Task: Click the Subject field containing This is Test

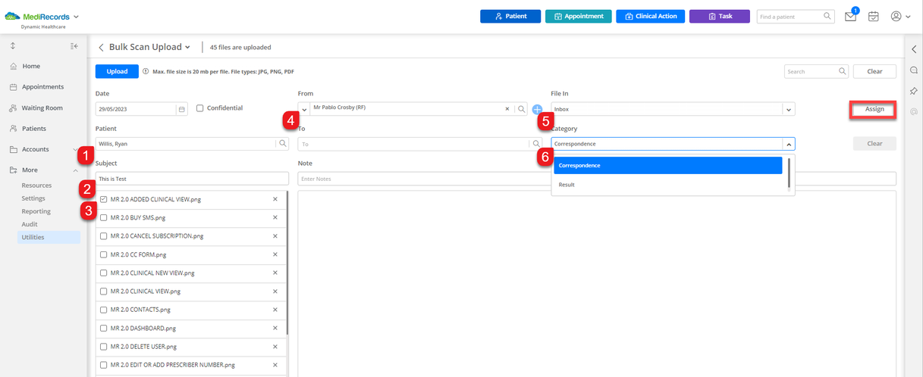Action: [x=192, y=179]
